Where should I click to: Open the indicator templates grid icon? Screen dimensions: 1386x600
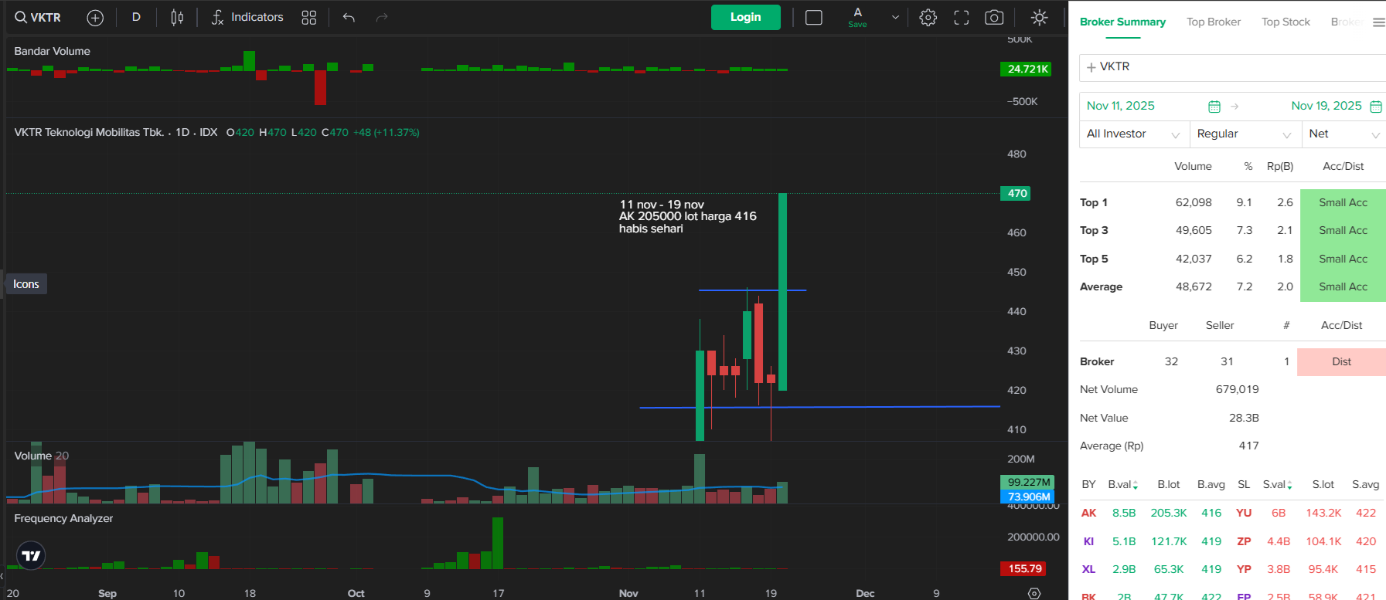pyautogui.click(x=309, y=17)
